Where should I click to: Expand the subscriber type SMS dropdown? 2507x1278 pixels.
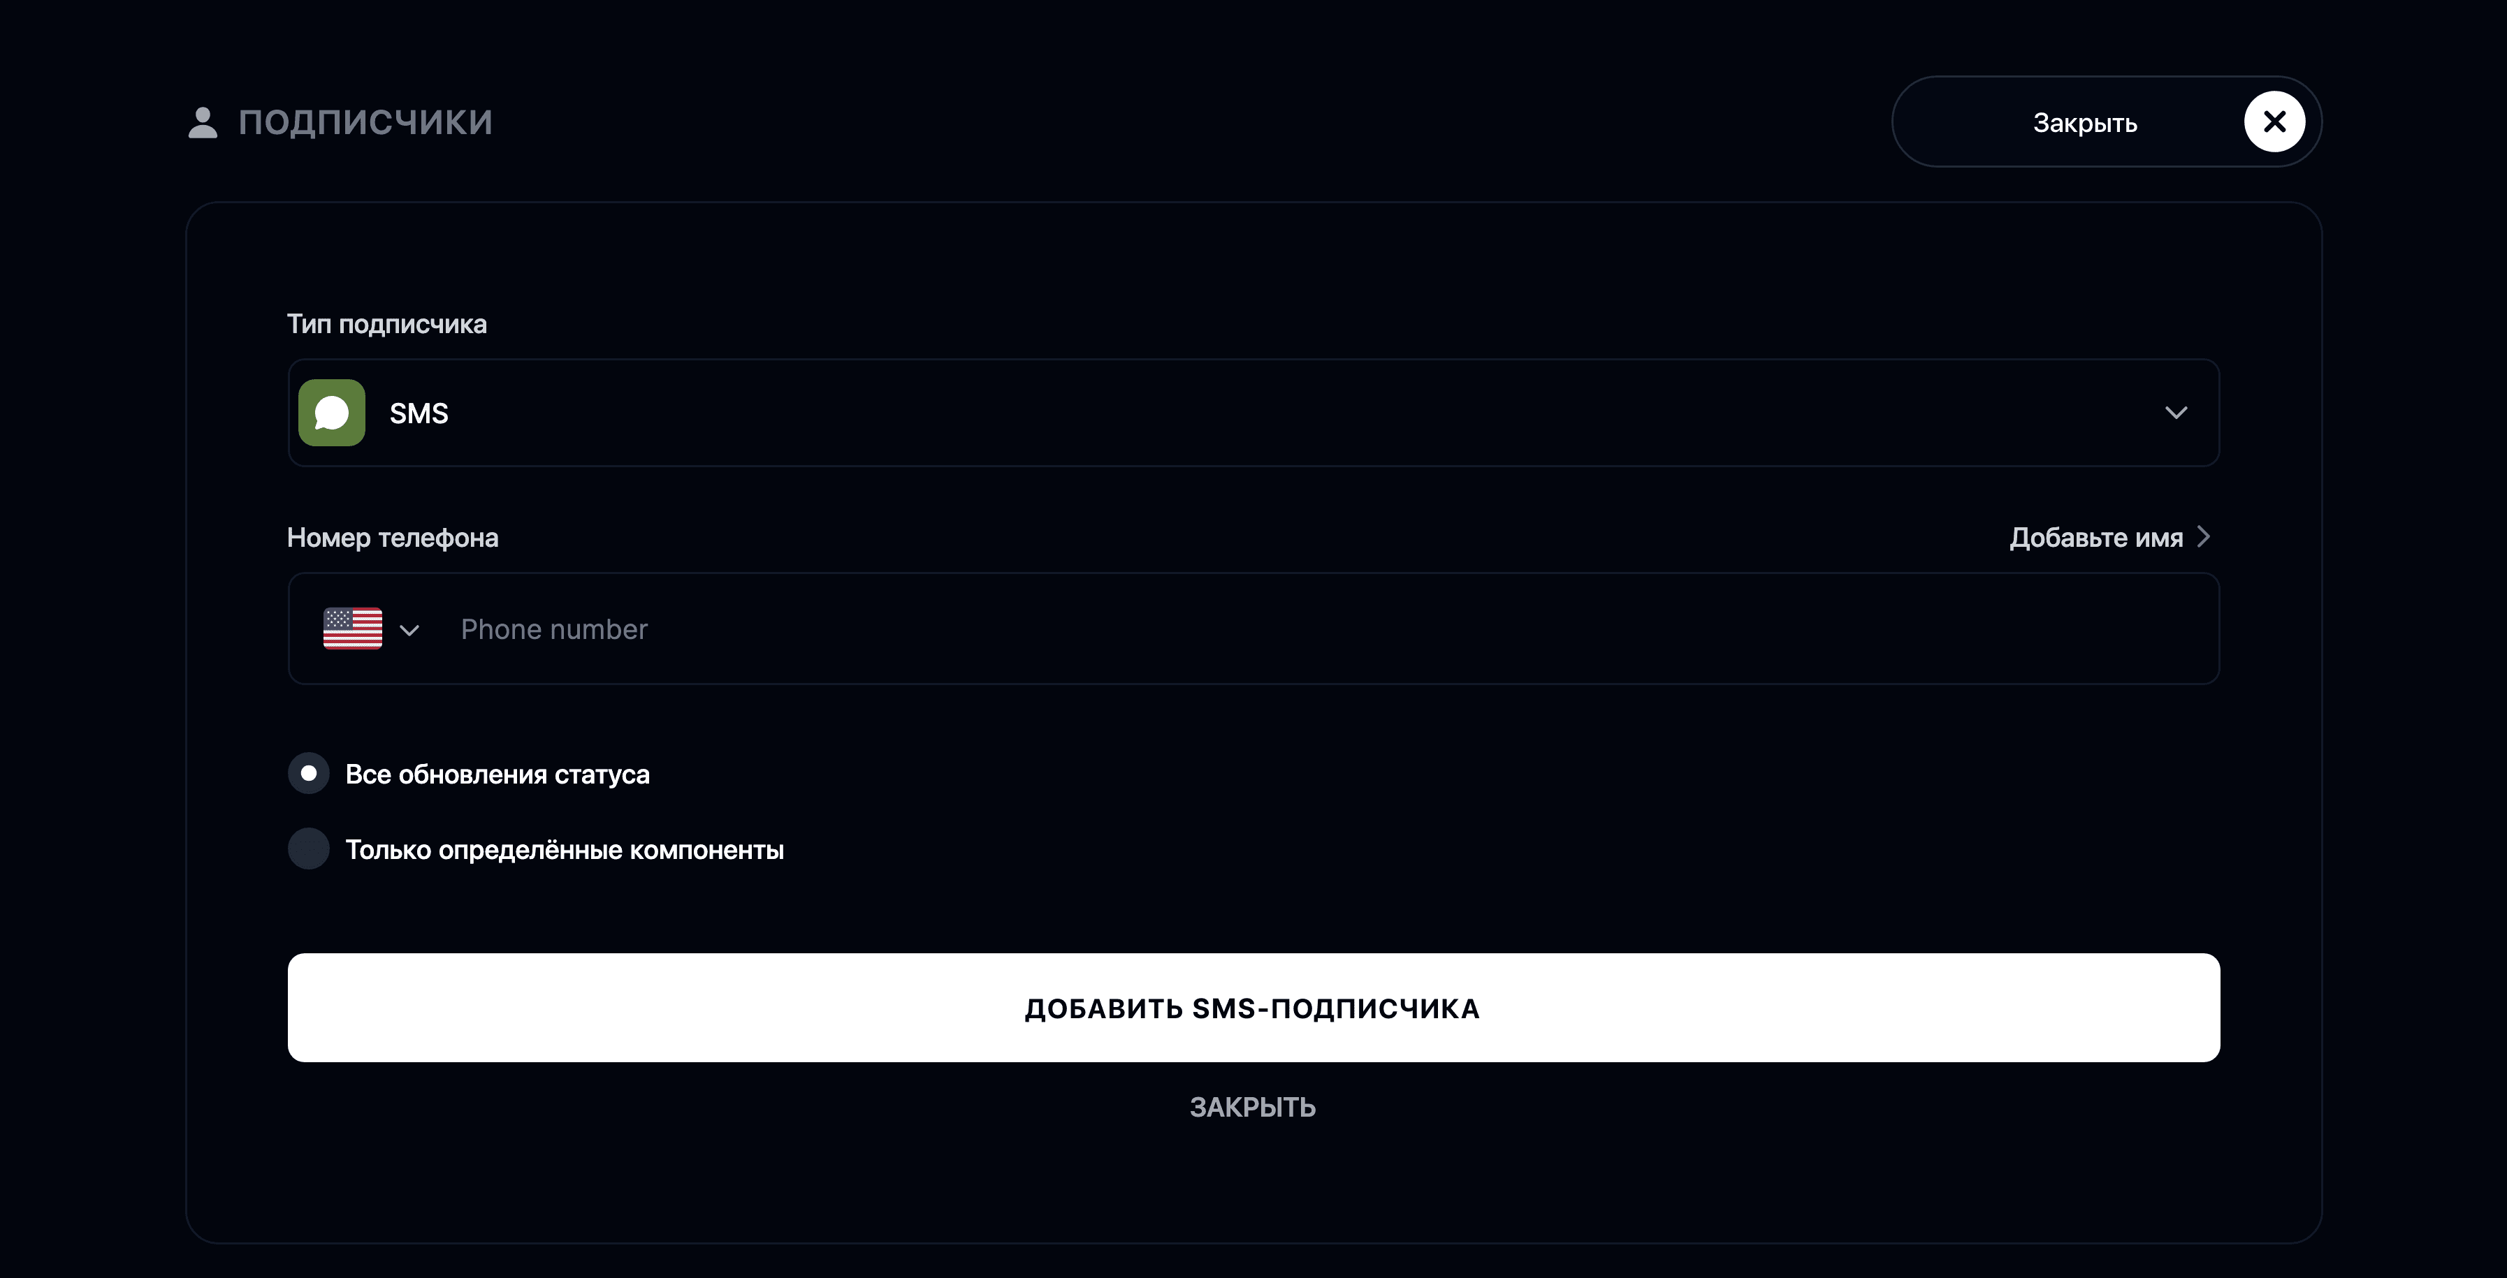tap(1253, 413)
